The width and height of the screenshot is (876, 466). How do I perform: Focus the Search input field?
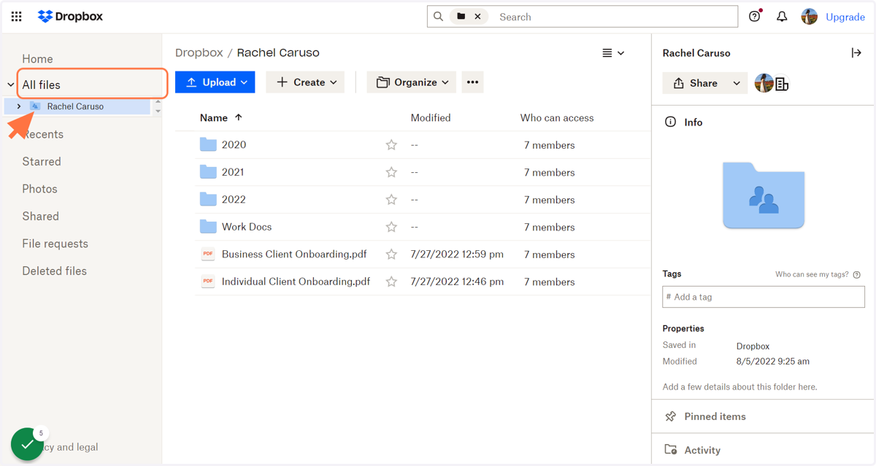pyautogui.click(x=615, y=17)
